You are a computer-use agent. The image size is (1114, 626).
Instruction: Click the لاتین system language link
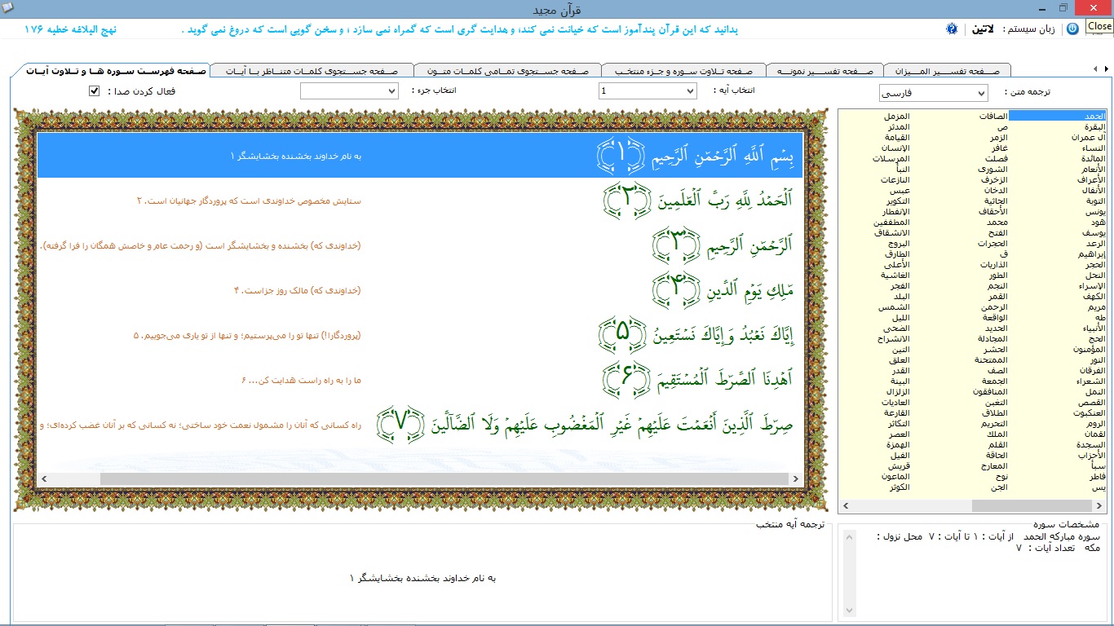pos(983,29)
